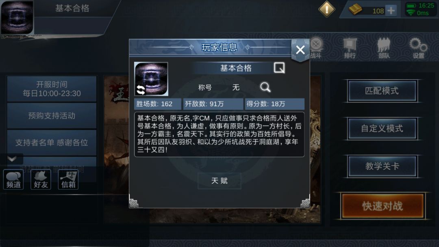The image size is (439, 247).
Task: Select 自定义模式 custom mode
Action: tap(382, 128)
